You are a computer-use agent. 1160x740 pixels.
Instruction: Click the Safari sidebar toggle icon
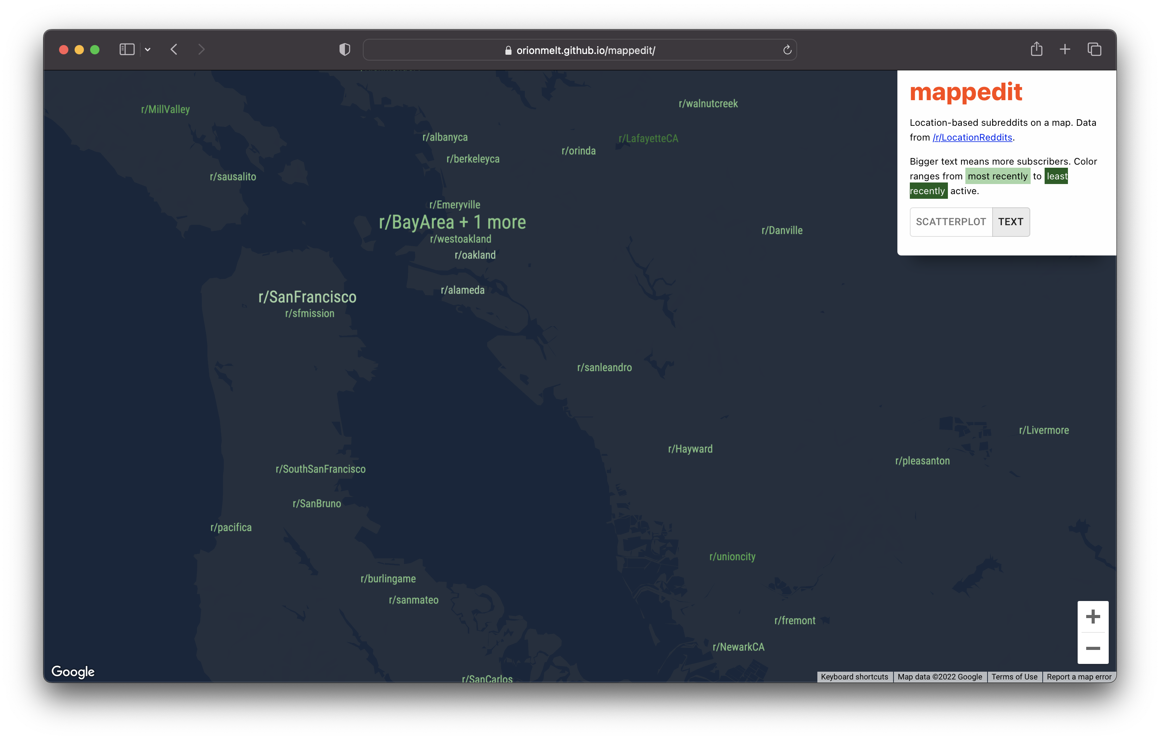coord(127,50)
